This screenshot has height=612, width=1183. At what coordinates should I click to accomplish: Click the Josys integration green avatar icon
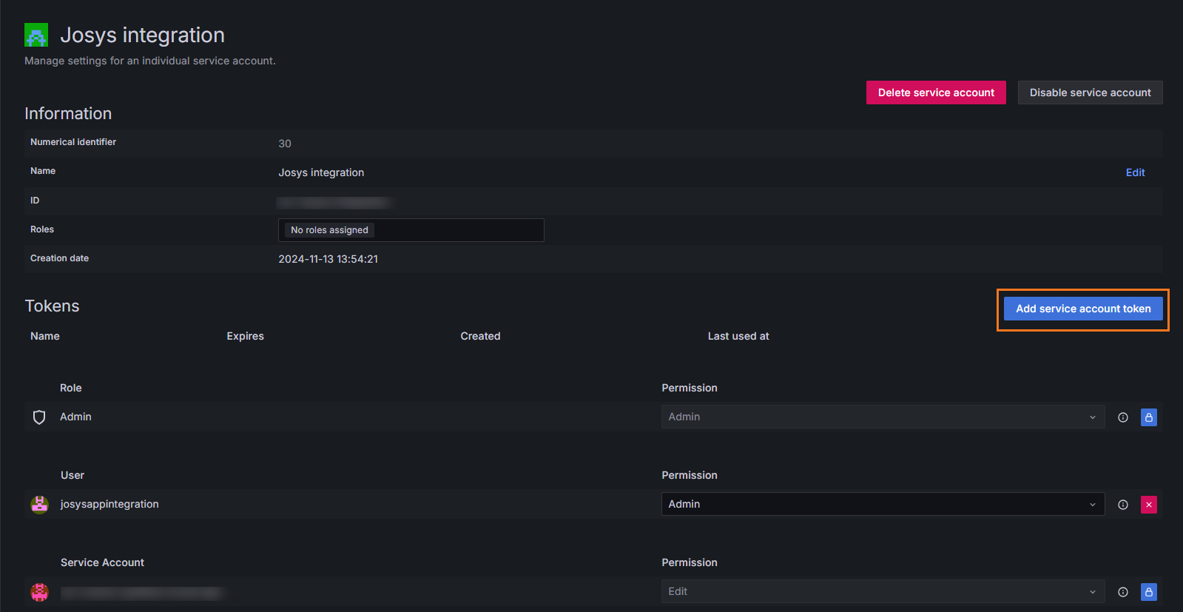click(36, 35)
